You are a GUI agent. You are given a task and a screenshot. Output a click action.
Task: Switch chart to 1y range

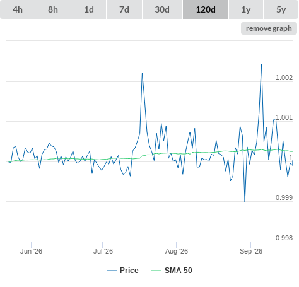tap(246, 9)
